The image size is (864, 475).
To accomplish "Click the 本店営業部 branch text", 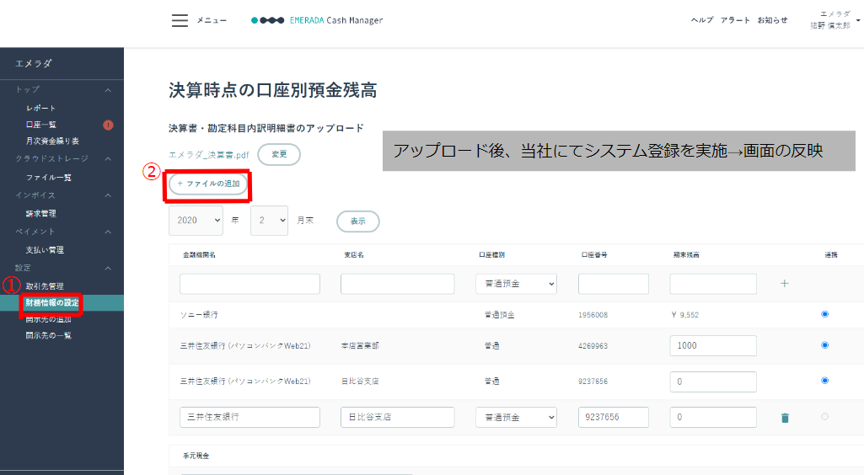I will (360, 345).
